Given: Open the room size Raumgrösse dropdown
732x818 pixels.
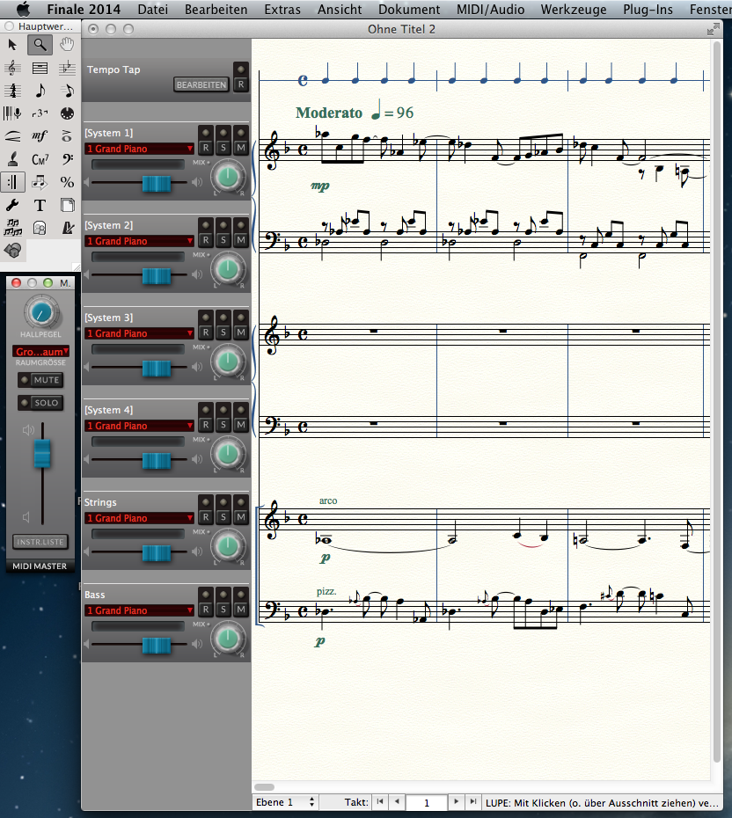Looking at the screenshot, I should [41, 352].
